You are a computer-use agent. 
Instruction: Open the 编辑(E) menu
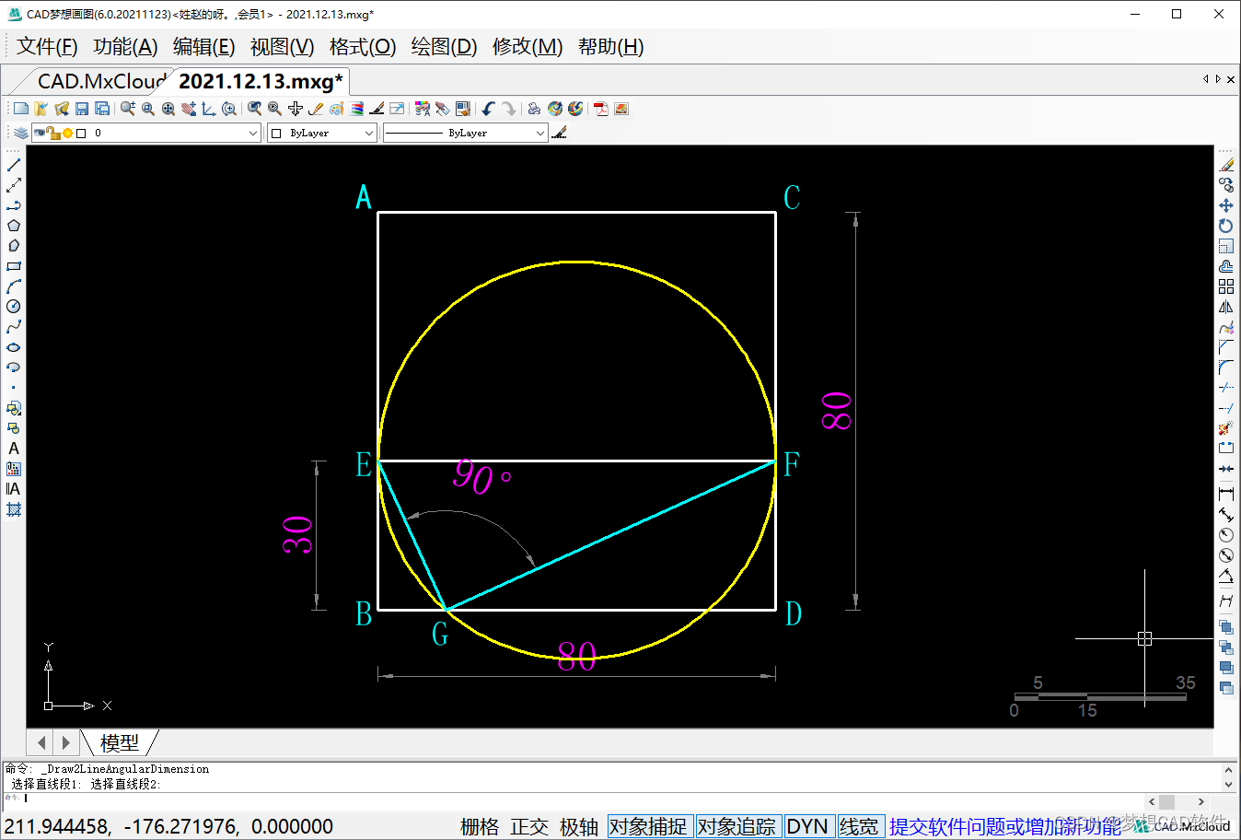204,46
